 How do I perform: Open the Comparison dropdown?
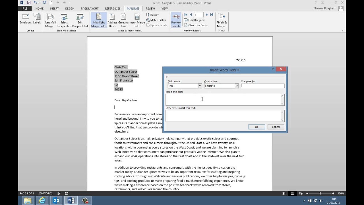pos(236,86)
